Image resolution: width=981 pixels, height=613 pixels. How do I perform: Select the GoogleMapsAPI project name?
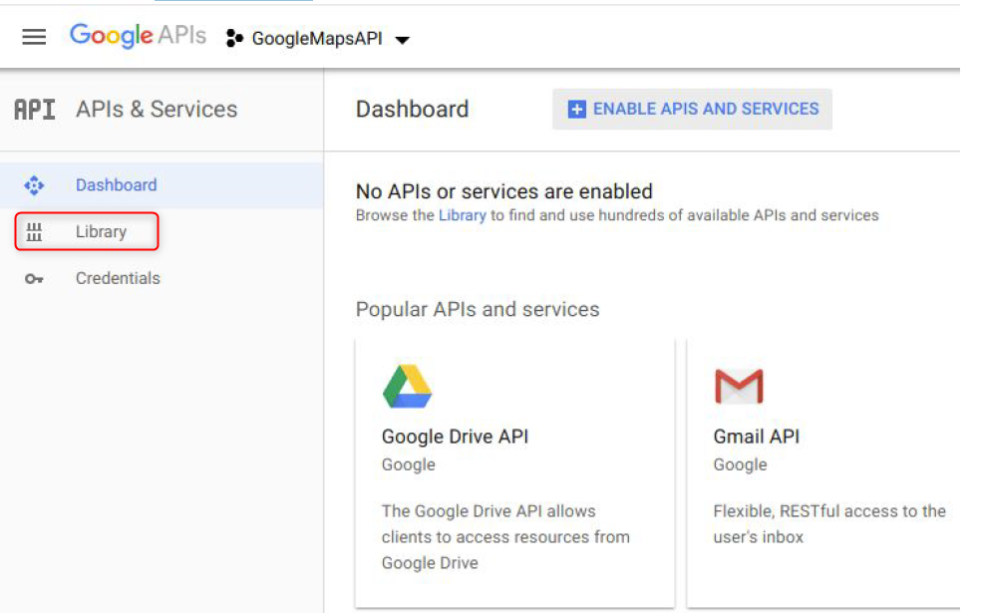(317, 39)
